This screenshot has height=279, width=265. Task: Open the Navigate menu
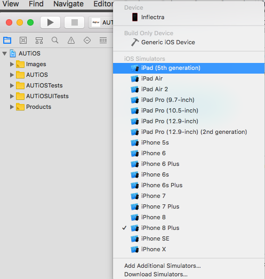(68, 4)
